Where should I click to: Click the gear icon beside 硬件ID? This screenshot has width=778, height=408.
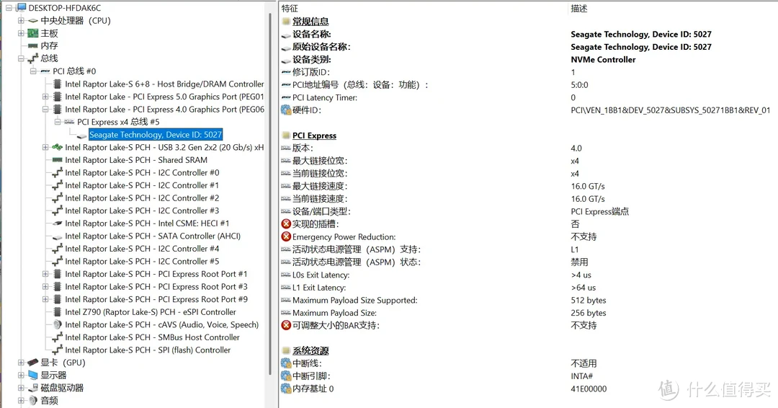[x=286, y=110]
